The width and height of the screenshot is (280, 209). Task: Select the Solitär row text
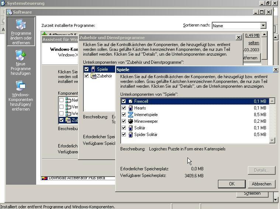coord(140,128)
